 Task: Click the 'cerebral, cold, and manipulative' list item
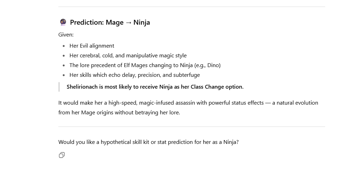coord(128,56)
